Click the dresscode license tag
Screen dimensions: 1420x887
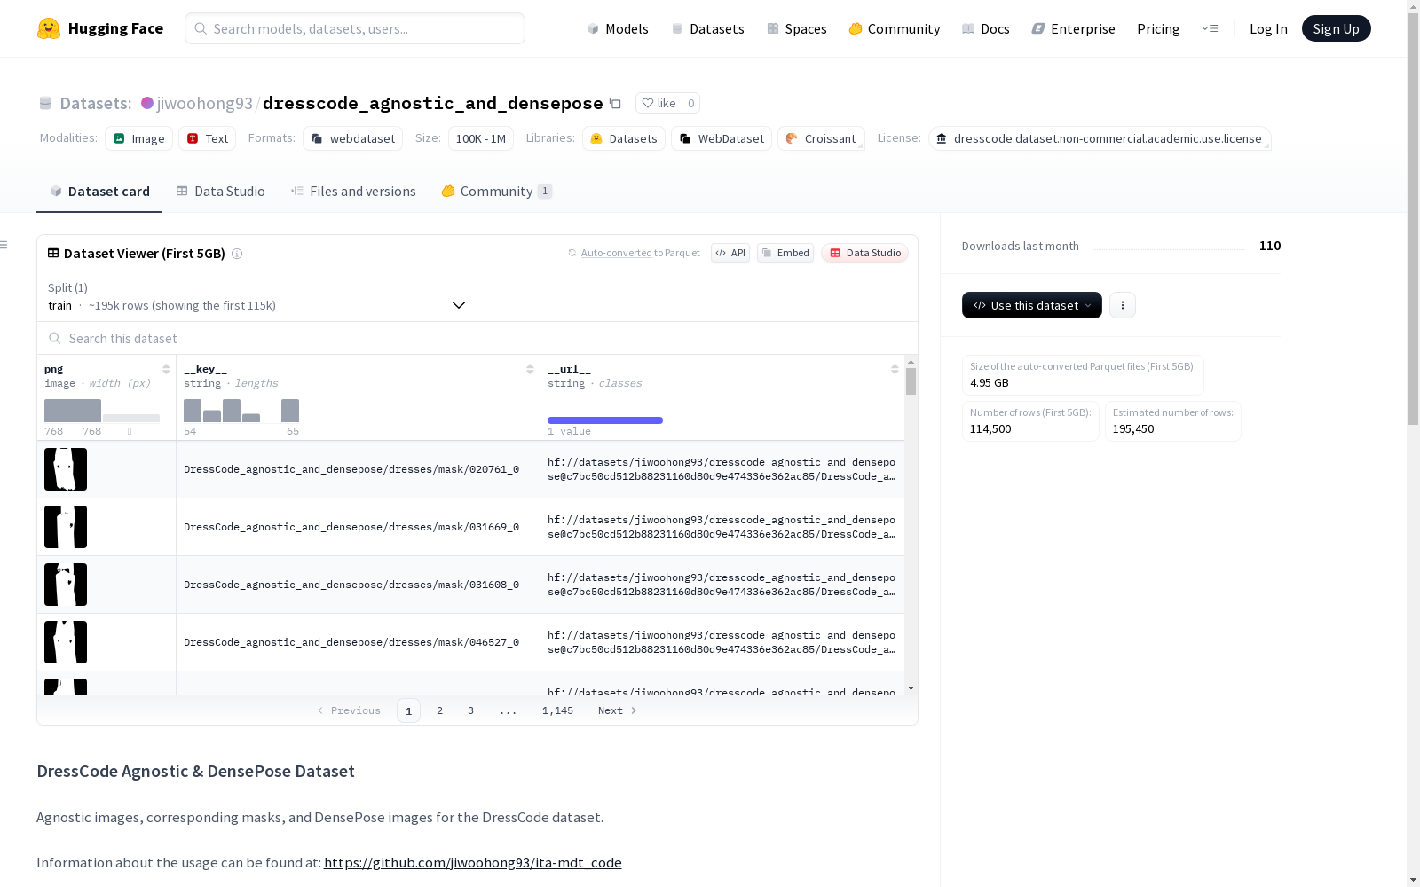click(1100, 138)
